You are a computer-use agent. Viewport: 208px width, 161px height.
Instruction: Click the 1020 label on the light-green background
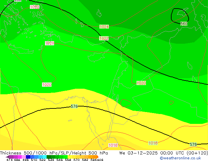pos(141,83)
